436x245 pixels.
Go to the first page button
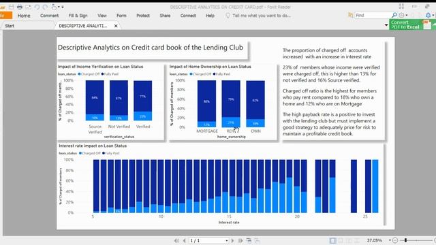(x=176, y=240)
